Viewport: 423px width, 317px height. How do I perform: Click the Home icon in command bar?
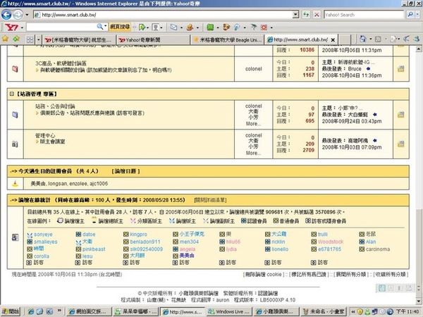(363, 39)
